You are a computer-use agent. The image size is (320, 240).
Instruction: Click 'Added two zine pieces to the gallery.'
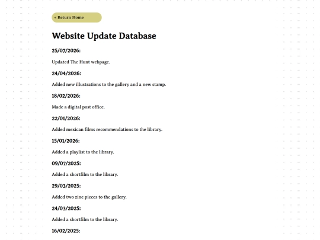point(89,197)
